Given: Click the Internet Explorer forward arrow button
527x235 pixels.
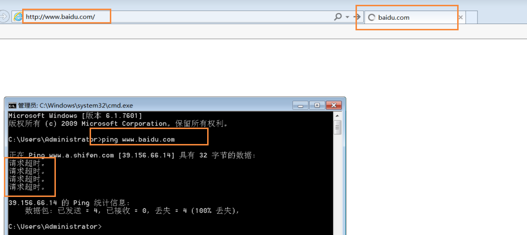Looking at the screenshot, I should [3, 17].
